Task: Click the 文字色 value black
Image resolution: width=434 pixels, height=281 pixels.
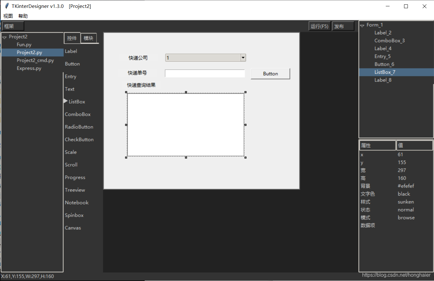Action: 404,194
